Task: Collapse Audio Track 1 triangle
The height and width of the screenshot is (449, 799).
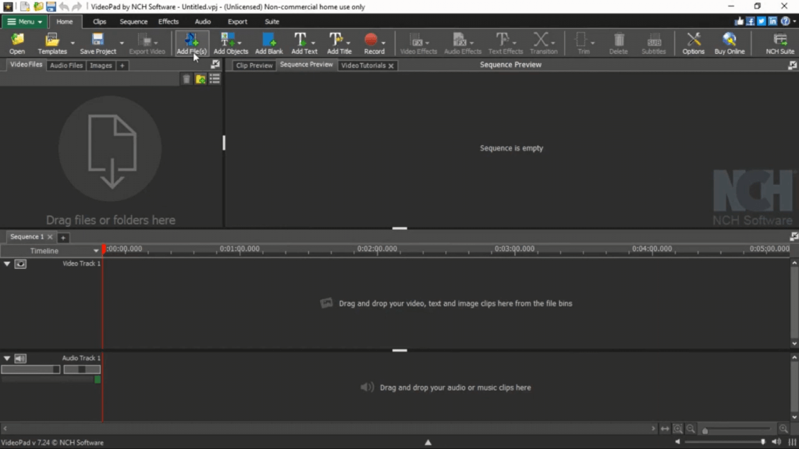Action: point(6,359)
